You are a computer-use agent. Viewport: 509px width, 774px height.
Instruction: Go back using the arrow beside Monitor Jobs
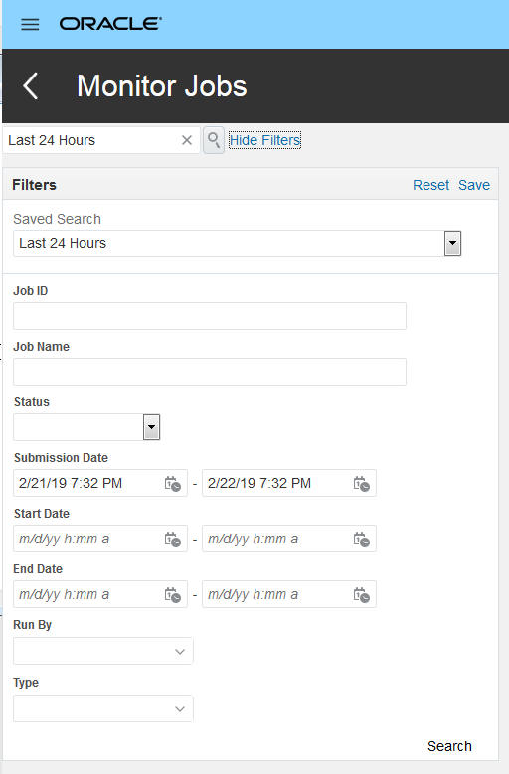coord(30,85)
